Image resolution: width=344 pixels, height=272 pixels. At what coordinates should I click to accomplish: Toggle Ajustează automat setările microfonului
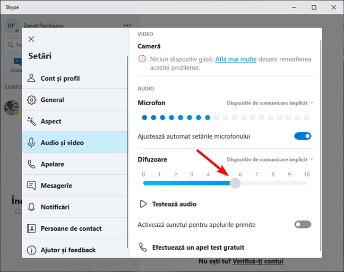click(x=303, y=136)
